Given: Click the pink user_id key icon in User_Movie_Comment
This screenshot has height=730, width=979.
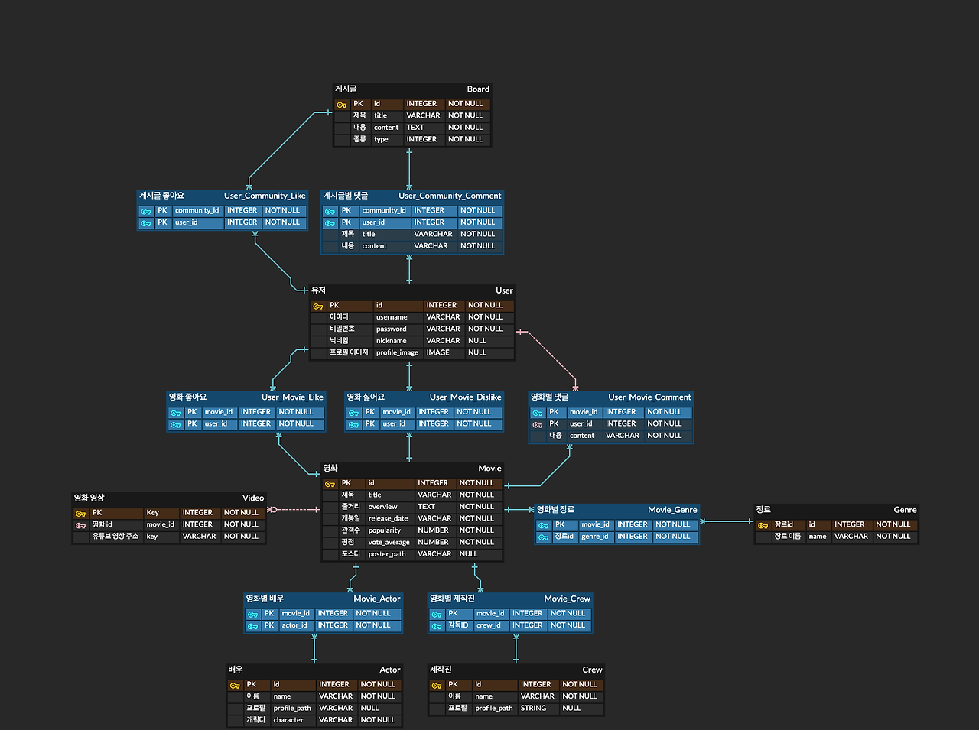Looking at the screenshot, I should click(538, 425).
